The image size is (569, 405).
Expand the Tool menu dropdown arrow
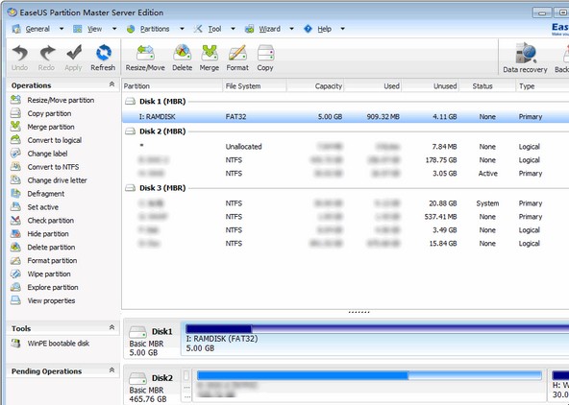tap(233, 29)
